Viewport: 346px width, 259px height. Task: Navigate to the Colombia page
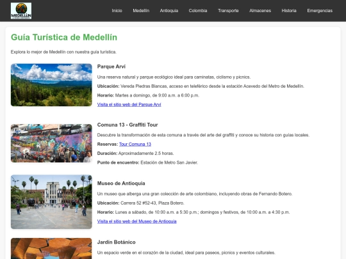(x=198, y=11)
